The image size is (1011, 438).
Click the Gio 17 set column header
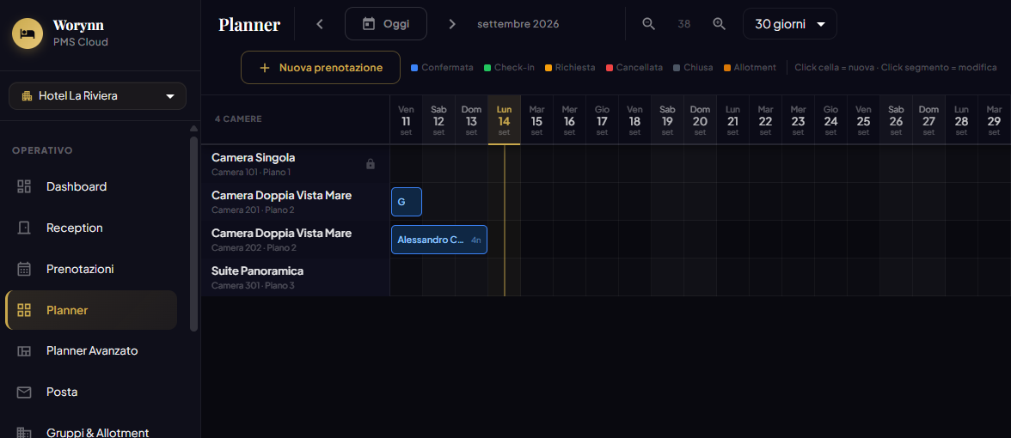point(602,120)
